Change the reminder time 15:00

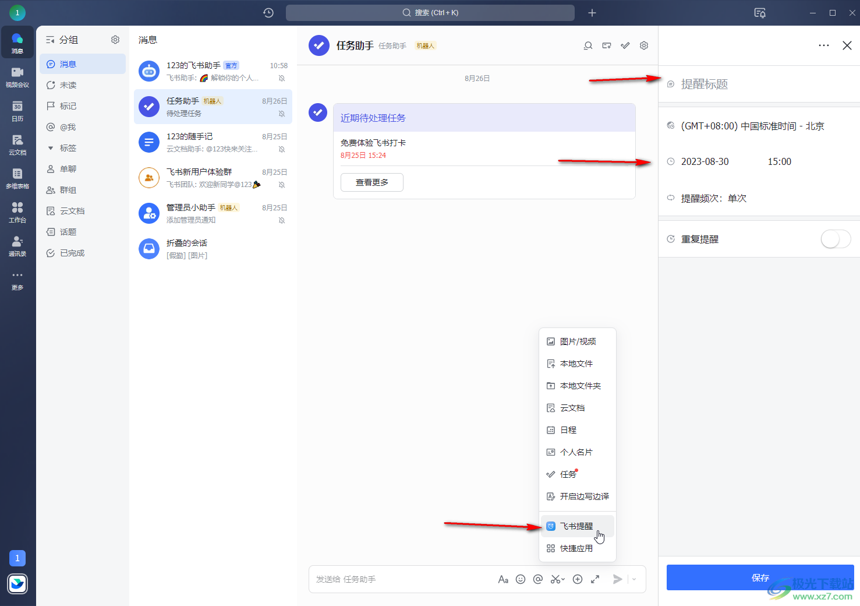coord(779,161)
